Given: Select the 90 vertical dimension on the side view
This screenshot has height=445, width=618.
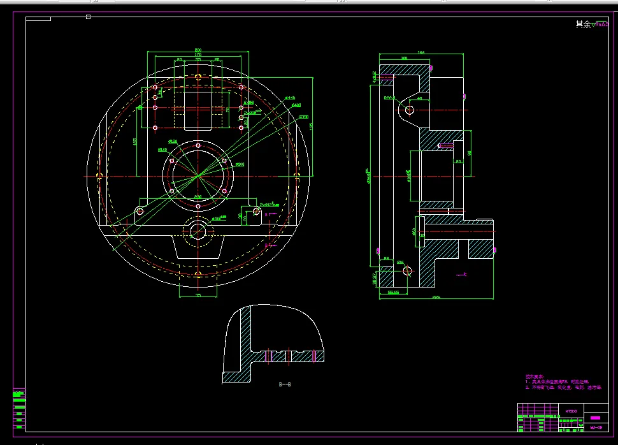Looking at the screenshot, I should pos(469,153).
